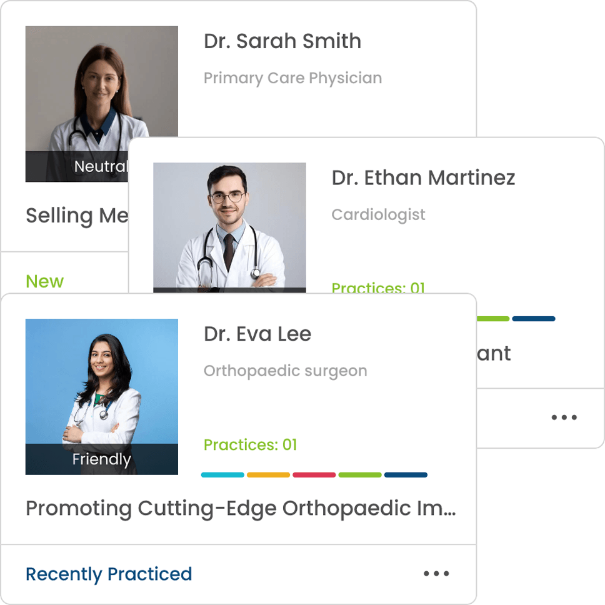Open the Promoting Cutting-Edge Orthopaedic scenario title
Viewport: 605px width, 605px height.
tap(241, 509)
